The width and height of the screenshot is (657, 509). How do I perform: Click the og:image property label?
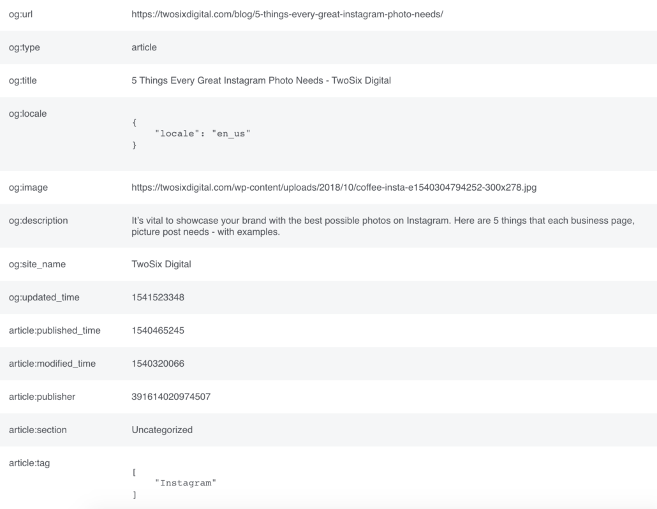coord(28,188)
